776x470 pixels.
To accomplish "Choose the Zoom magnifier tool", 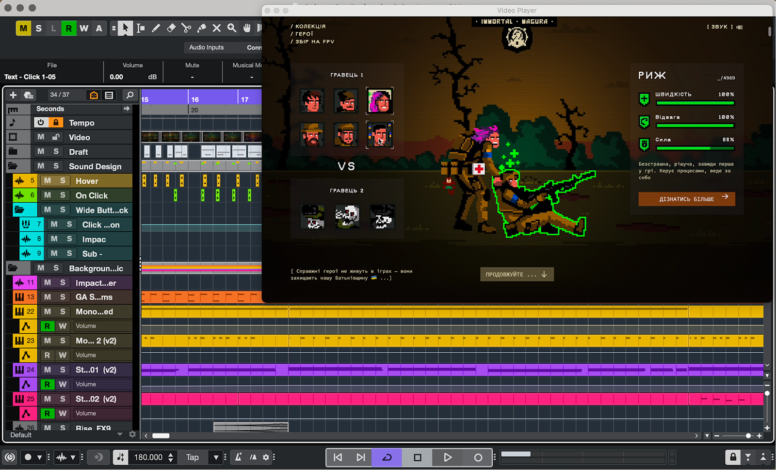I will coord(232,28).
